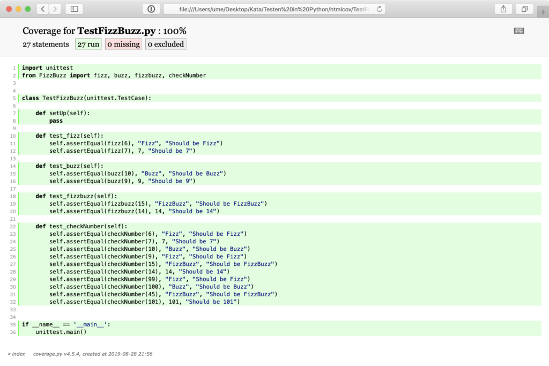This screenshot has width=549, height=366.
Task: Click the "created at 2019-08-28 21:56" footer text
Action: (x=117, y=354)
